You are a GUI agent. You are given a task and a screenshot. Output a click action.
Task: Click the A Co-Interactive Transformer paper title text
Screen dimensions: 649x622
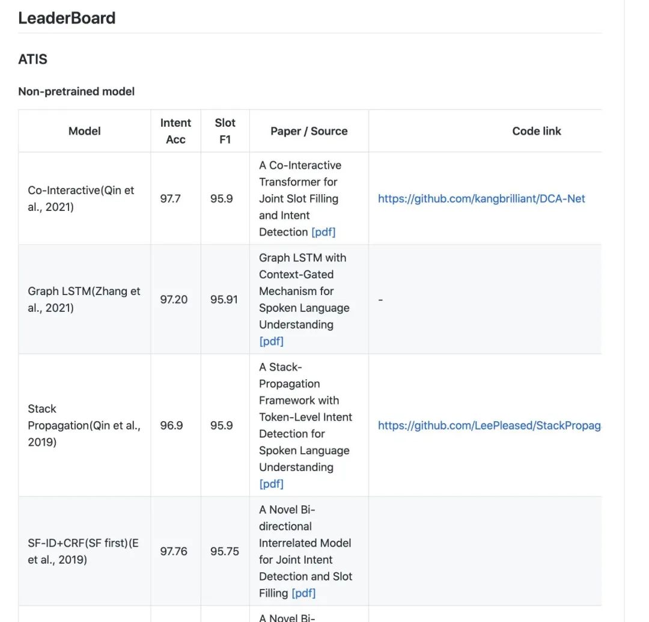coord(300,199)
